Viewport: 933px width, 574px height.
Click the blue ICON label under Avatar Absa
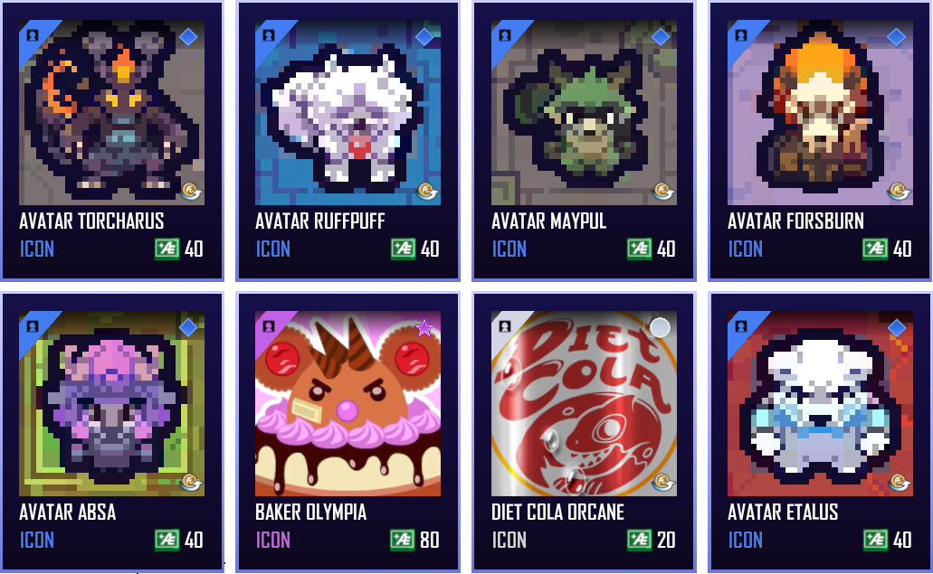(37, 541)
